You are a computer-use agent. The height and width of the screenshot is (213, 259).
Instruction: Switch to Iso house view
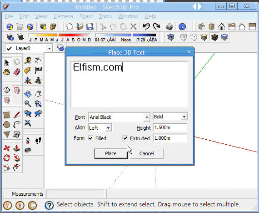(201, 26)
